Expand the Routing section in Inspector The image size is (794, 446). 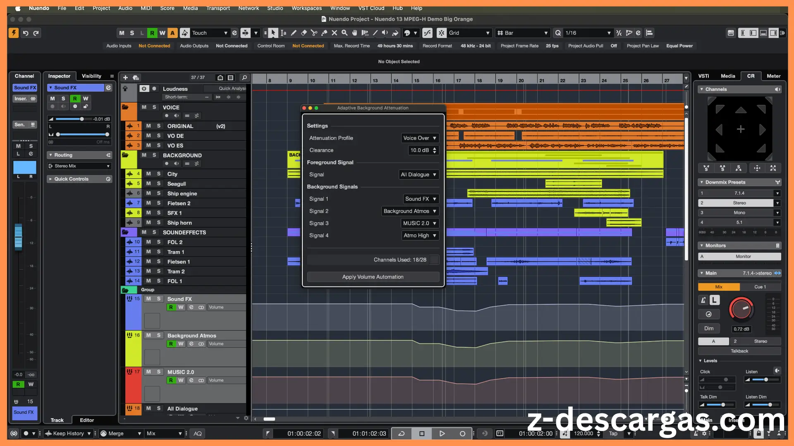(79, 155)
